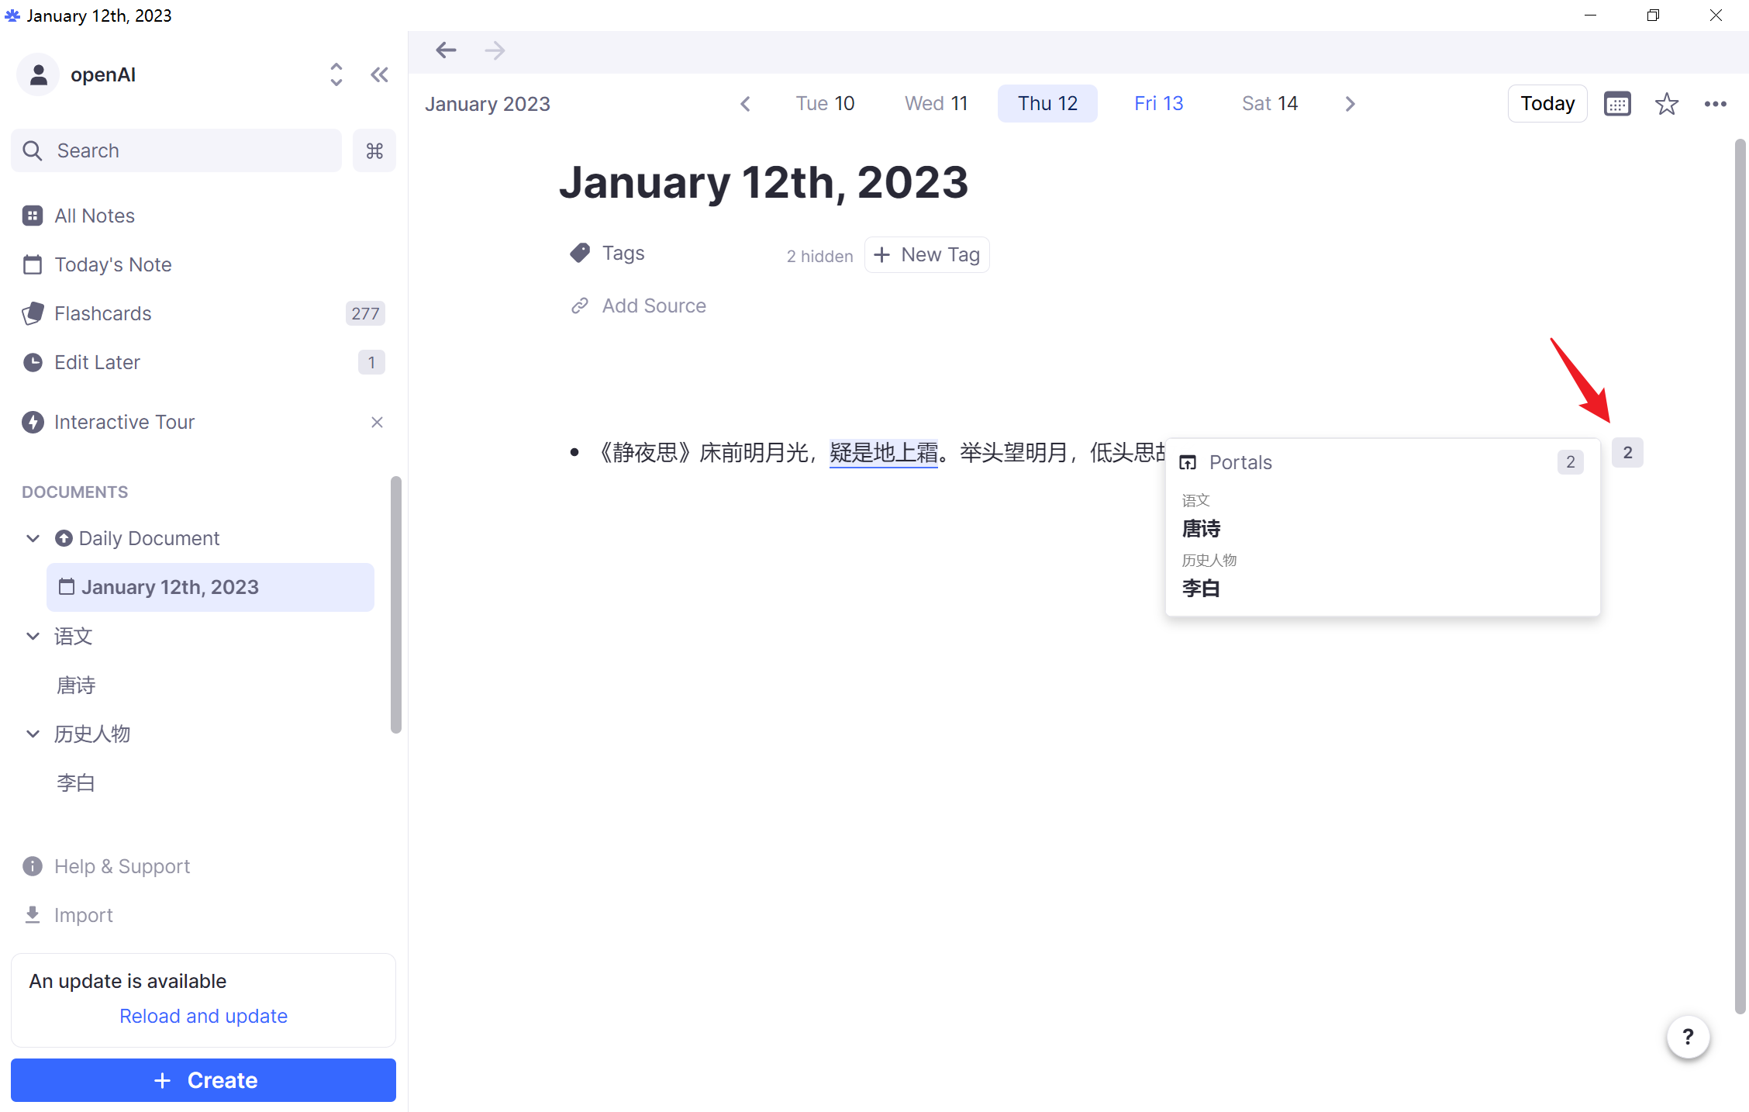Click inside the Search field
The image size is (1749, 1112).
pyautogui.click(x=175, y=150)
